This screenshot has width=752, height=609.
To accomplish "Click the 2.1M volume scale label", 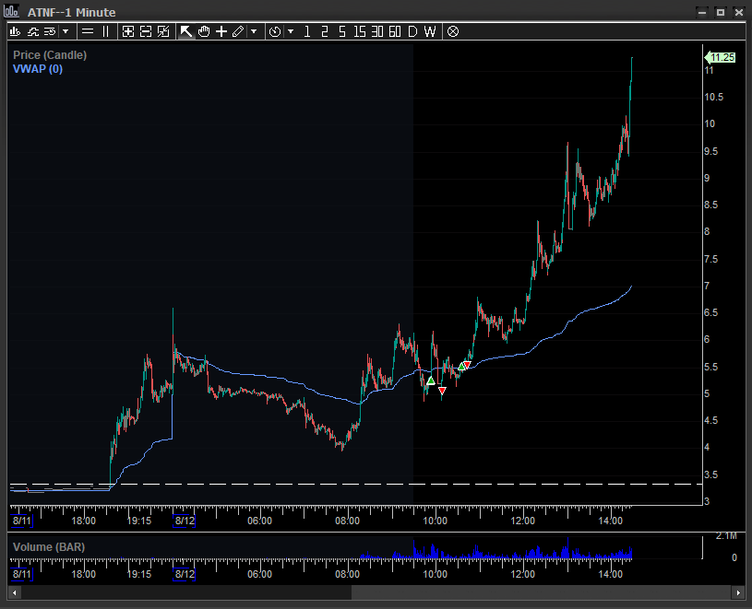I will pyautogui.click(x=725, y=536).
